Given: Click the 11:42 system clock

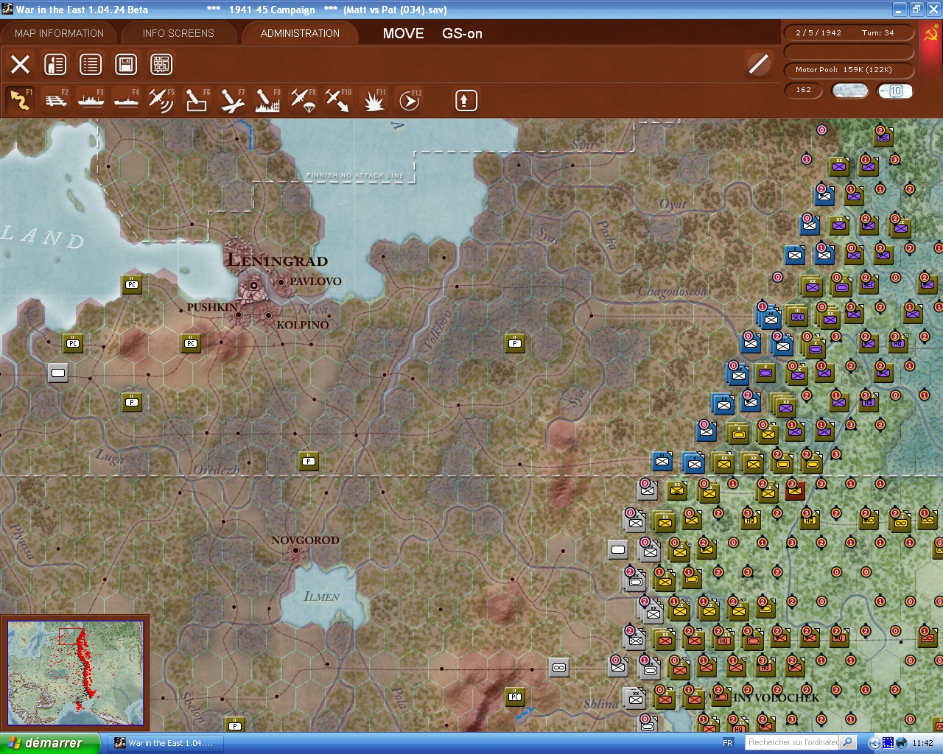Looking at the screenshot, I should click(x=922, y=743).
